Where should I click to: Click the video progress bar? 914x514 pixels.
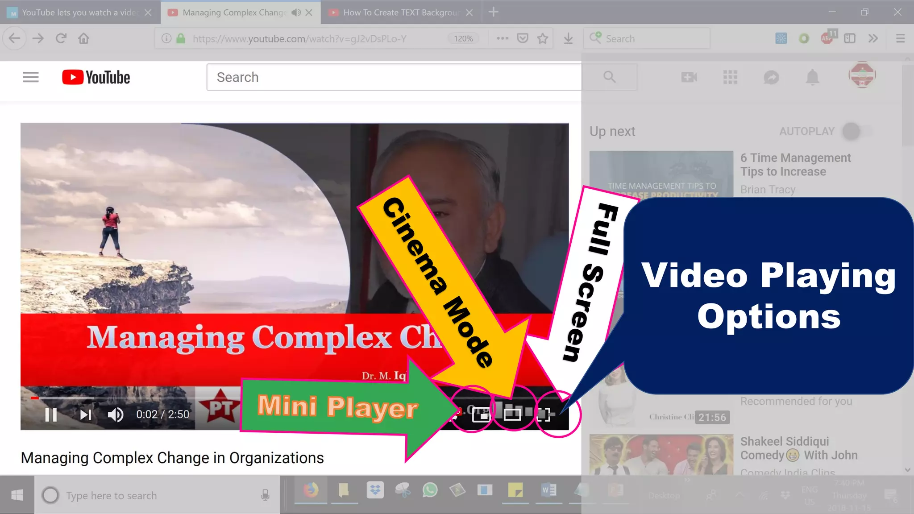click(x=295, y=397)
